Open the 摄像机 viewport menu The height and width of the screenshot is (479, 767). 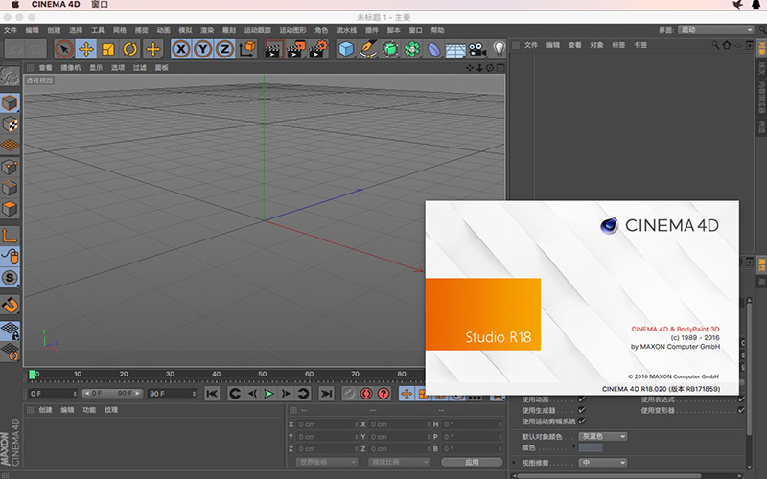[71, 68]
